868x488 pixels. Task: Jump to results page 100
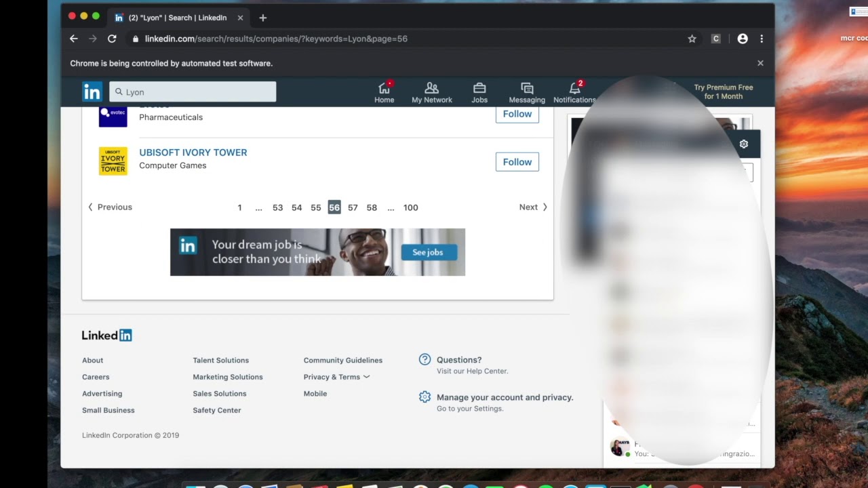[x=411, y=207]
